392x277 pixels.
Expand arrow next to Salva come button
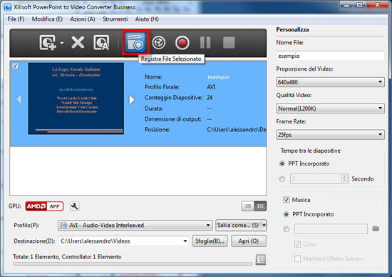point(264,225)
